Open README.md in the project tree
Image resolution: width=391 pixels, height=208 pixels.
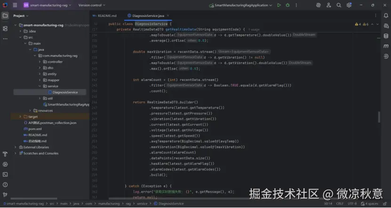(x=35, y=135)
